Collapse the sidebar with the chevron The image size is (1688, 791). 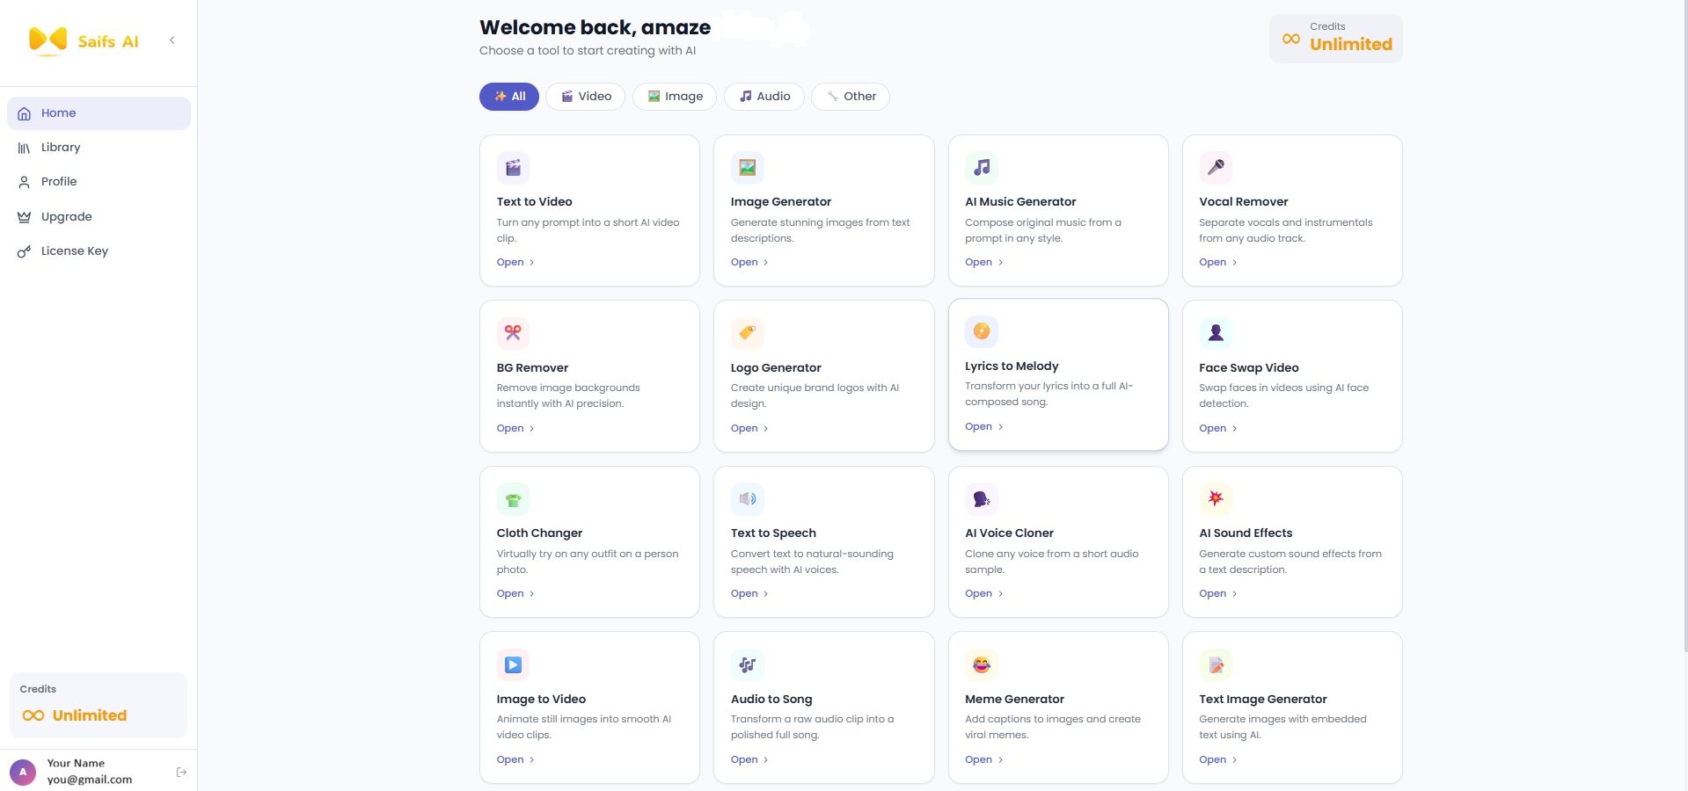point(172,40)
